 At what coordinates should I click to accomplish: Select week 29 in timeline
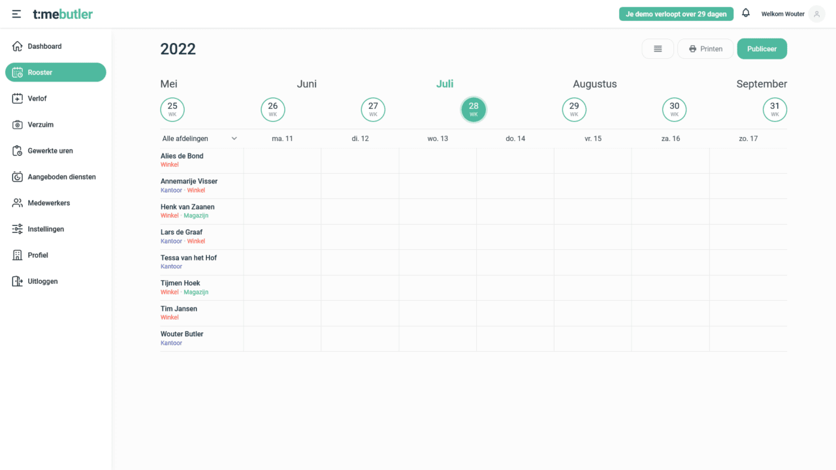pyautogui.click(x=573, y=109)
